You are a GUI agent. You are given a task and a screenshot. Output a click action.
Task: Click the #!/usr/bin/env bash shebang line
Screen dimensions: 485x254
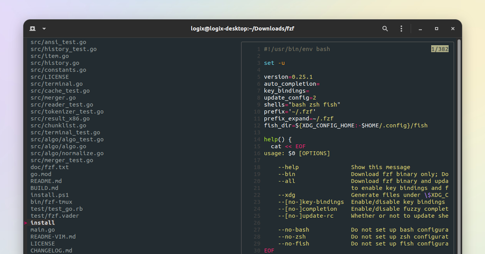[297, 49]
